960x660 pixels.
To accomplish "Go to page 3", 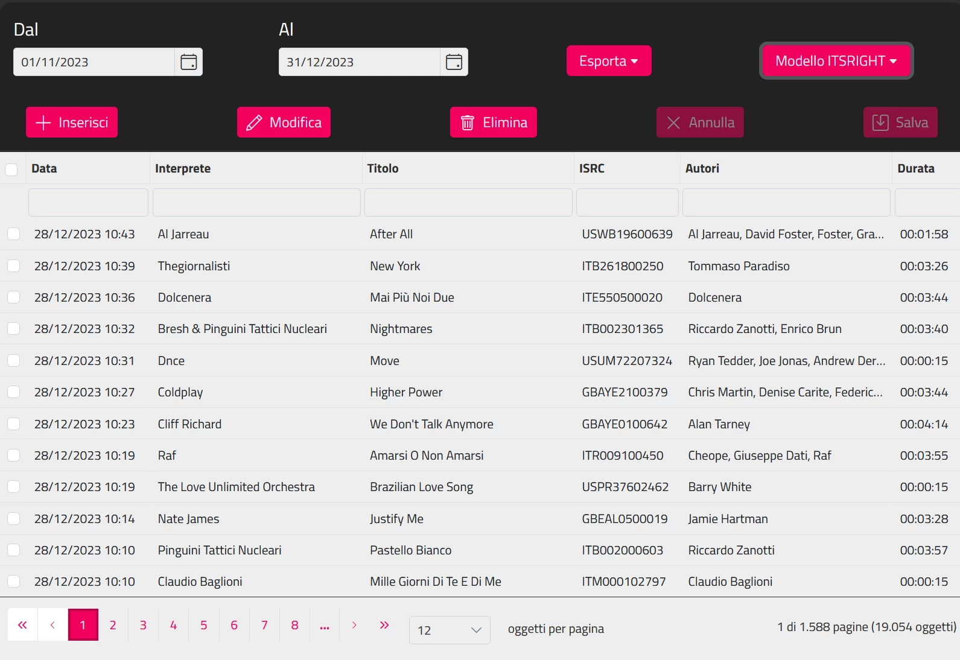I will [143, 625].
